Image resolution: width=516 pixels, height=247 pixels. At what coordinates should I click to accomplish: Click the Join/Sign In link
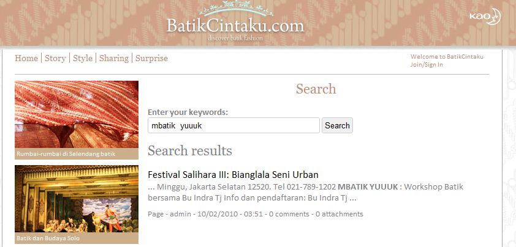coord(427,65)
